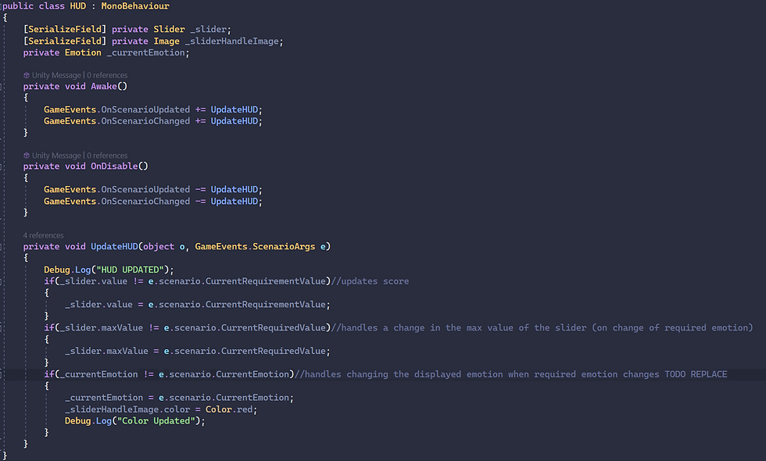Image resolution: width=766 pixels, height=461 pixels.
Task: Click the first [SerializeField] attribute
Action: click(x=64, y=30)
